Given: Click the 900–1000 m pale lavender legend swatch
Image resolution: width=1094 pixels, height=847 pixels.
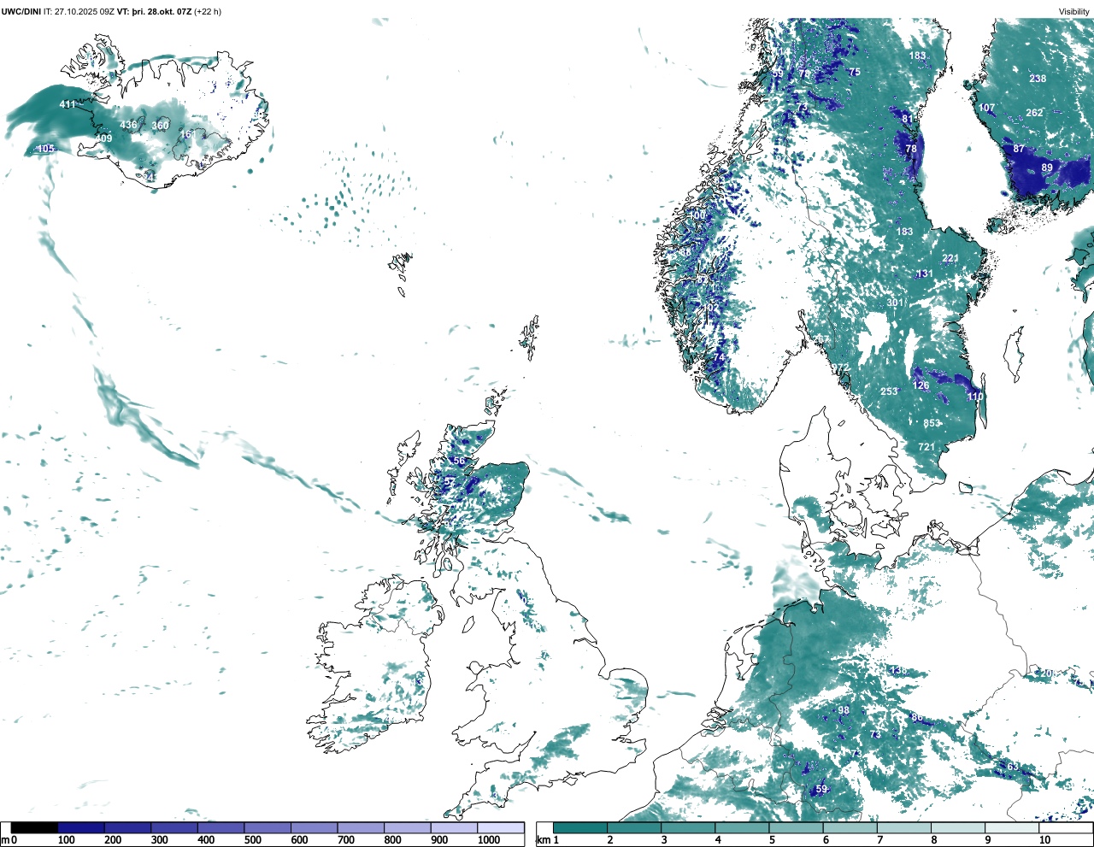Looking at the screenshot, I should coord(454,828).
